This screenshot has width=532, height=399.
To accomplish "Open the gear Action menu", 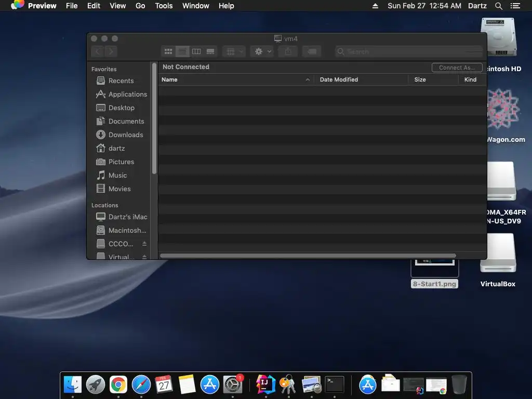I will [x=262, y=51].
